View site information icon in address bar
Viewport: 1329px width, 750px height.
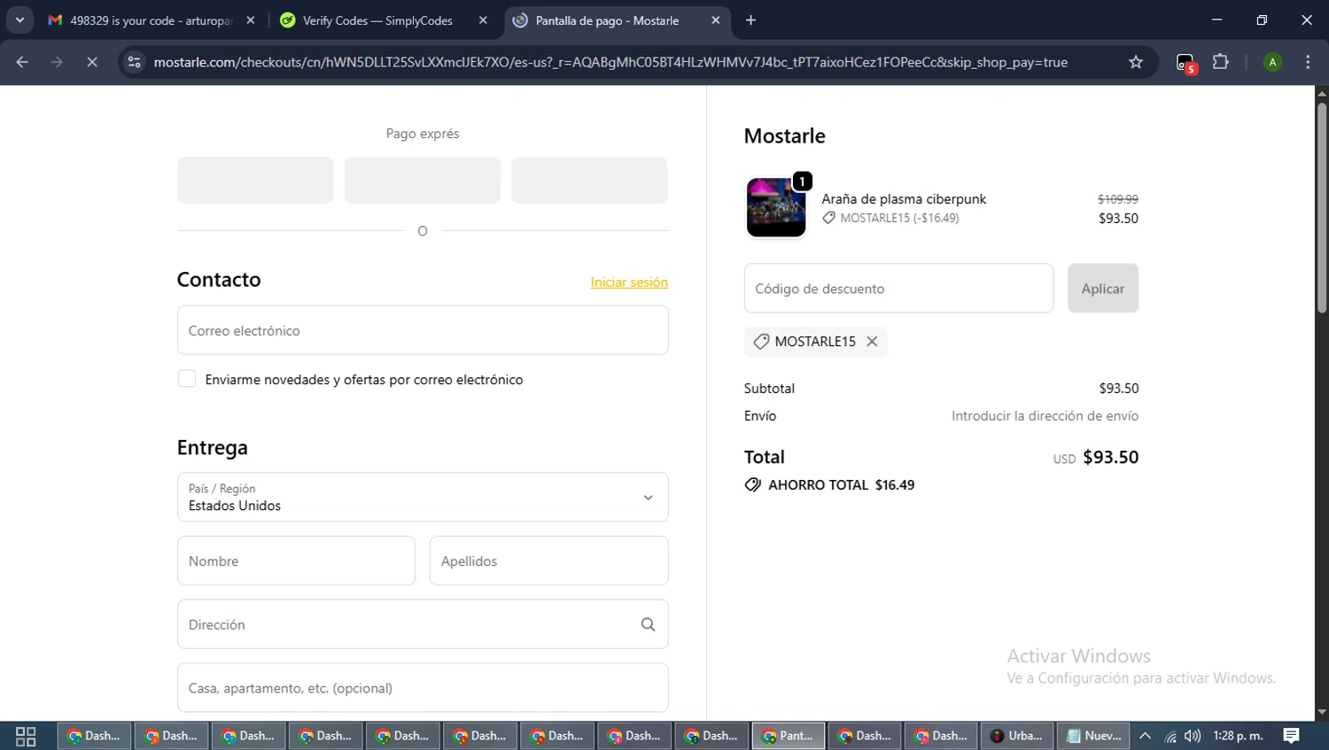(x=134, y=62)
